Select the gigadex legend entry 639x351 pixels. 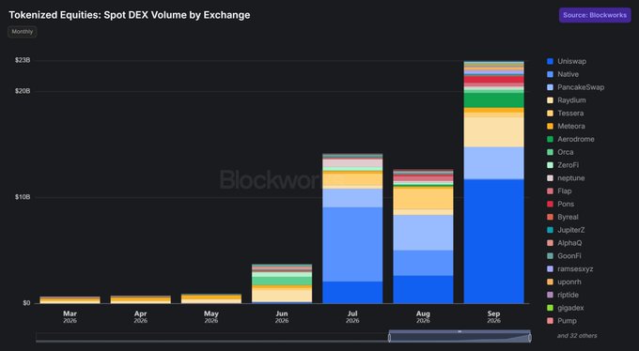[x=566, y=308]
